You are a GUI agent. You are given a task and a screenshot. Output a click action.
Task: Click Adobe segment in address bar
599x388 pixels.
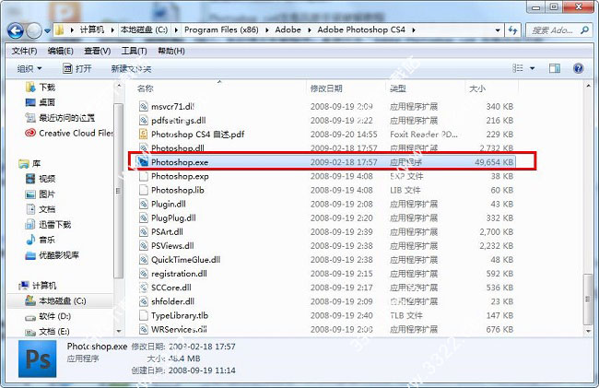point(288,29)
